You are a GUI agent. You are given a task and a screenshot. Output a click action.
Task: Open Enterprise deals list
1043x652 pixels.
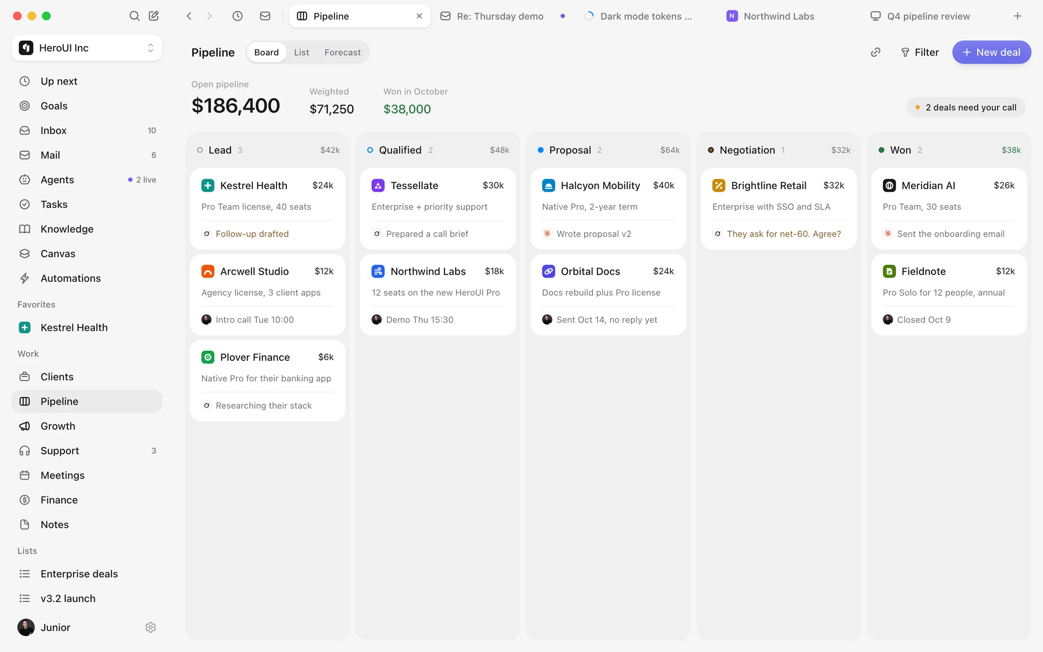[87, 574]
